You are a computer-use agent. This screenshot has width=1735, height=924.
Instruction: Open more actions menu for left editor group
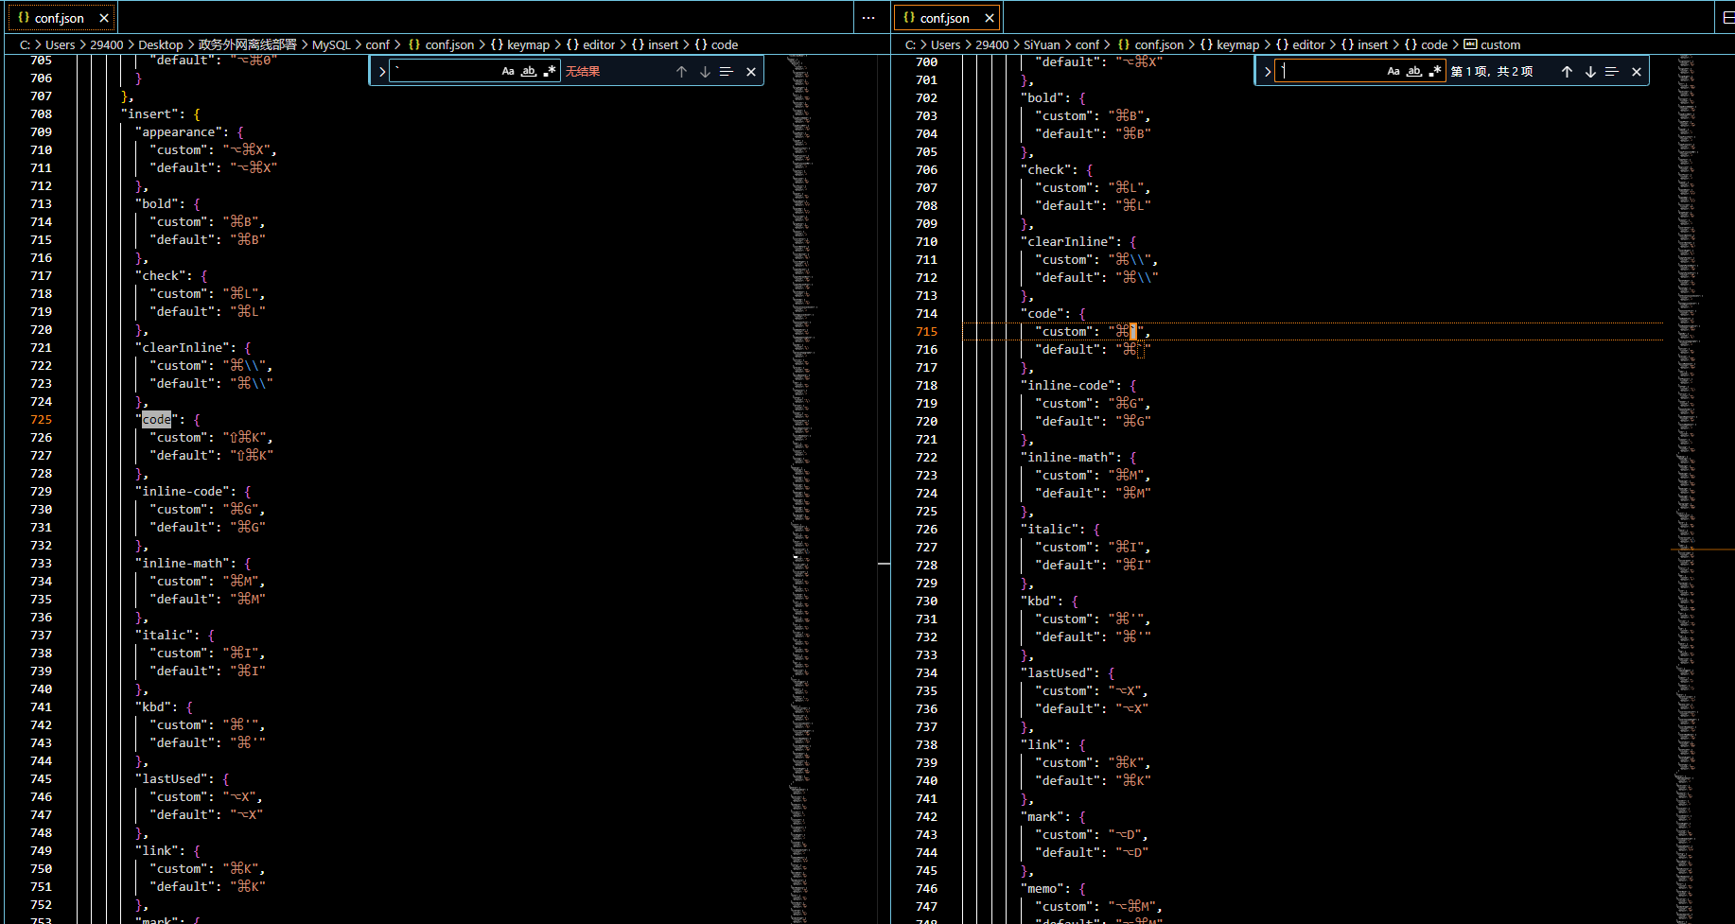[x=868, y=18]
